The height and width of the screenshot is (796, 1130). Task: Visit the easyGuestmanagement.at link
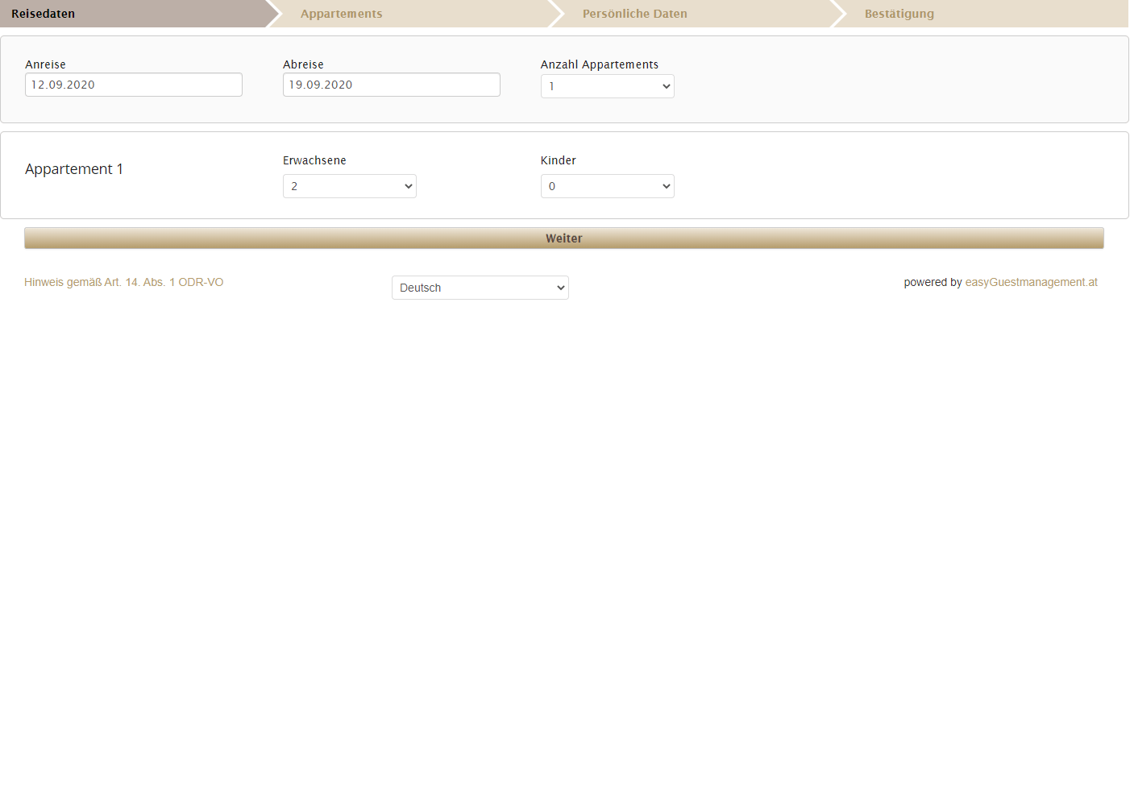(1031, 282)
